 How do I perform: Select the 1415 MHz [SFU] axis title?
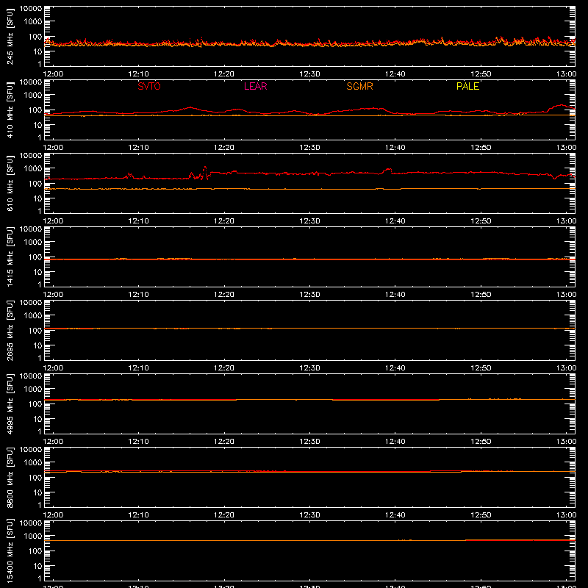click(10, 257)
